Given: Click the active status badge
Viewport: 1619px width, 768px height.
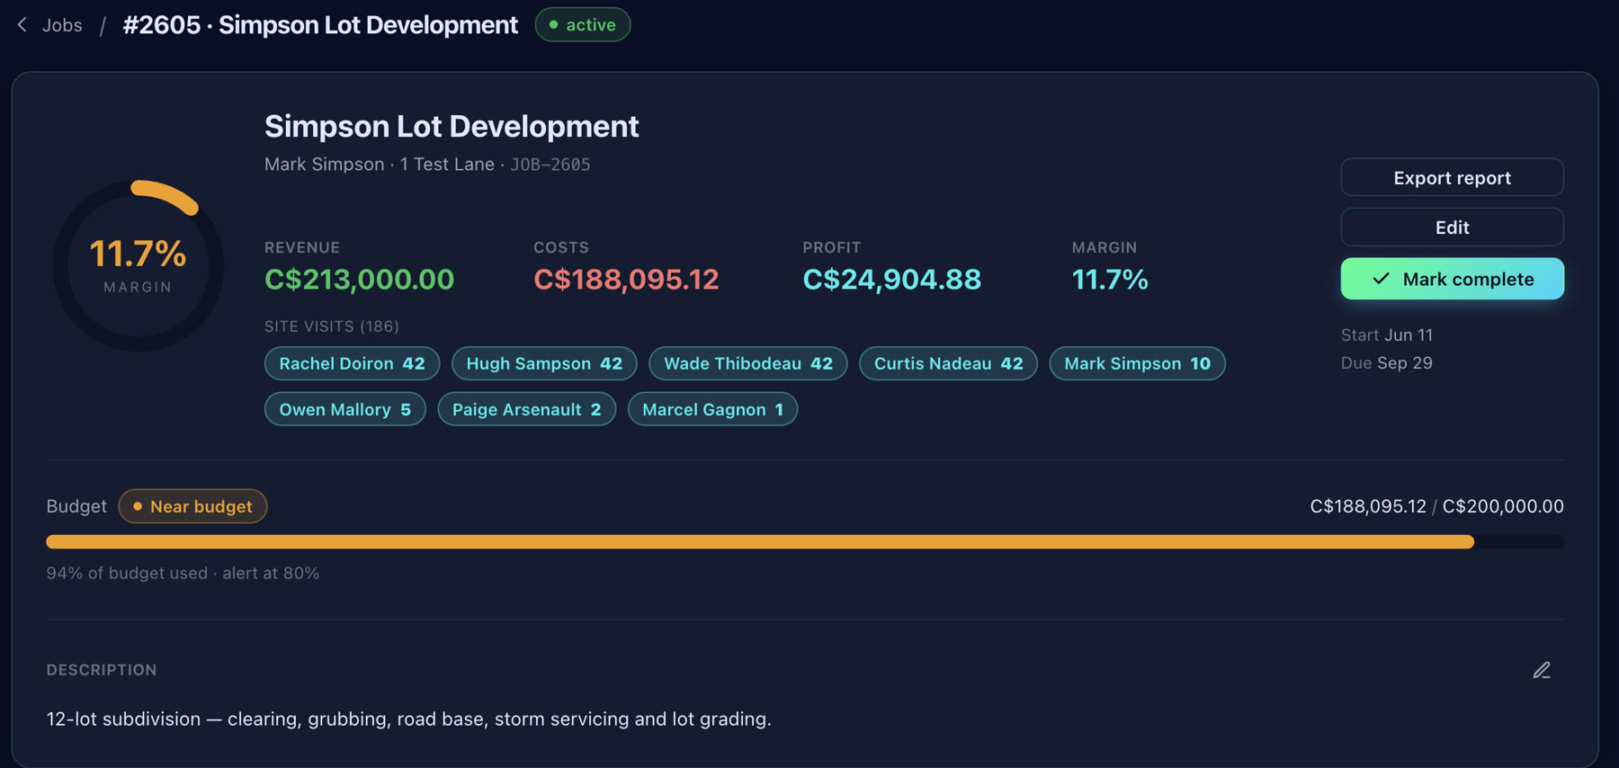Looking at the screenshot, I should coord(583,24).
